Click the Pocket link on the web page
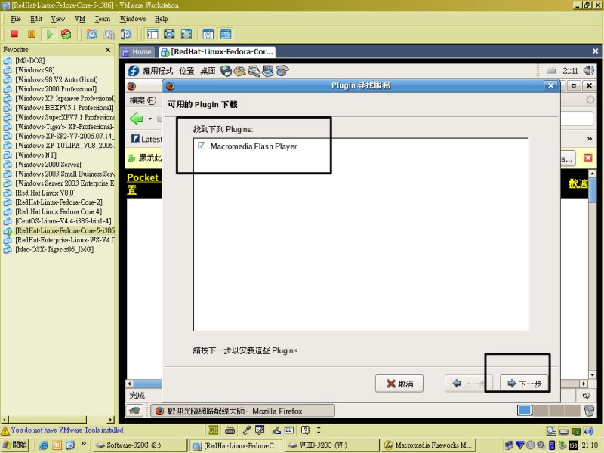The width and height of the screenshot is (604, 453). (x=143, y=177)
